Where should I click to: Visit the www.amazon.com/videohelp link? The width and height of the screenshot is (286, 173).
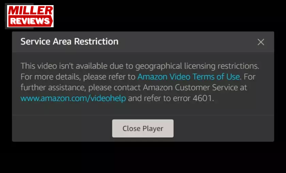(x=73, y=98)
